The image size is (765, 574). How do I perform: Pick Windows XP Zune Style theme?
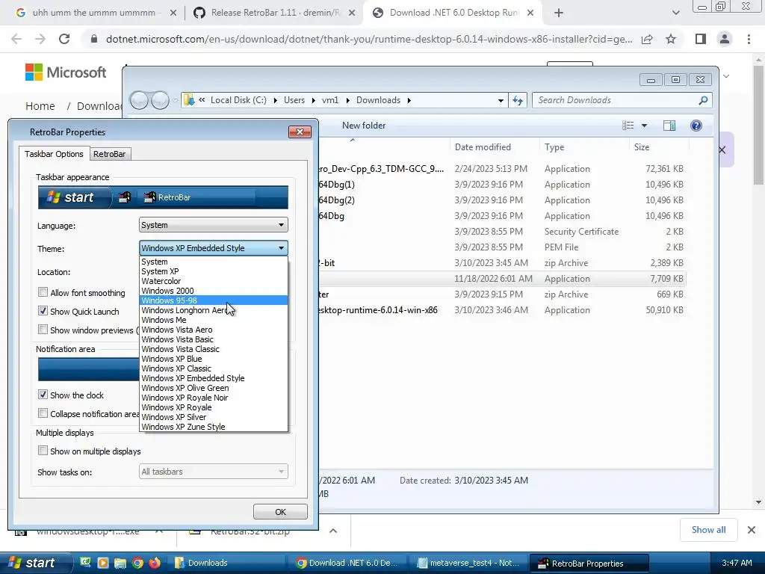[x=213, y=427]
